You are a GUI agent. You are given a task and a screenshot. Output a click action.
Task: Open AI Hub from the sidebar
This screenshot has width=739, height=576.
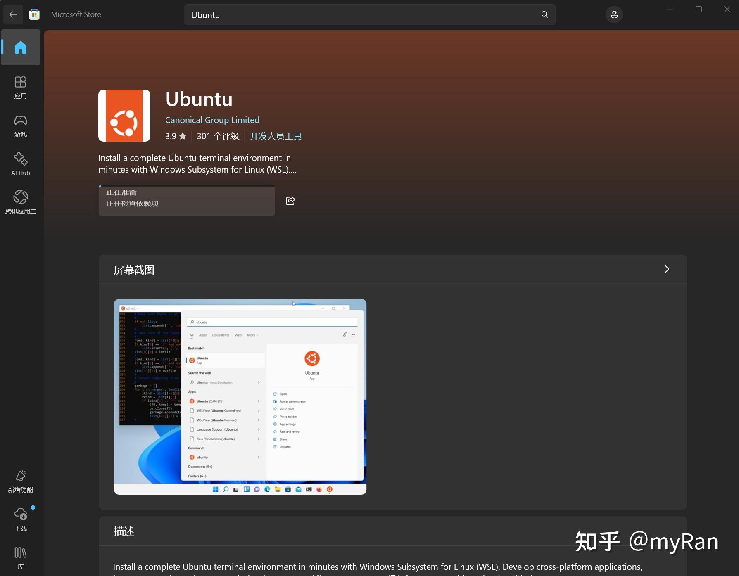tap(20, 164)
